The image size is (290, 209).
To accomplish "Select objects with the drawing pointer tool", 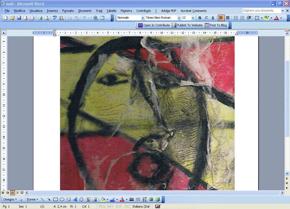I will tap(21, 199).
